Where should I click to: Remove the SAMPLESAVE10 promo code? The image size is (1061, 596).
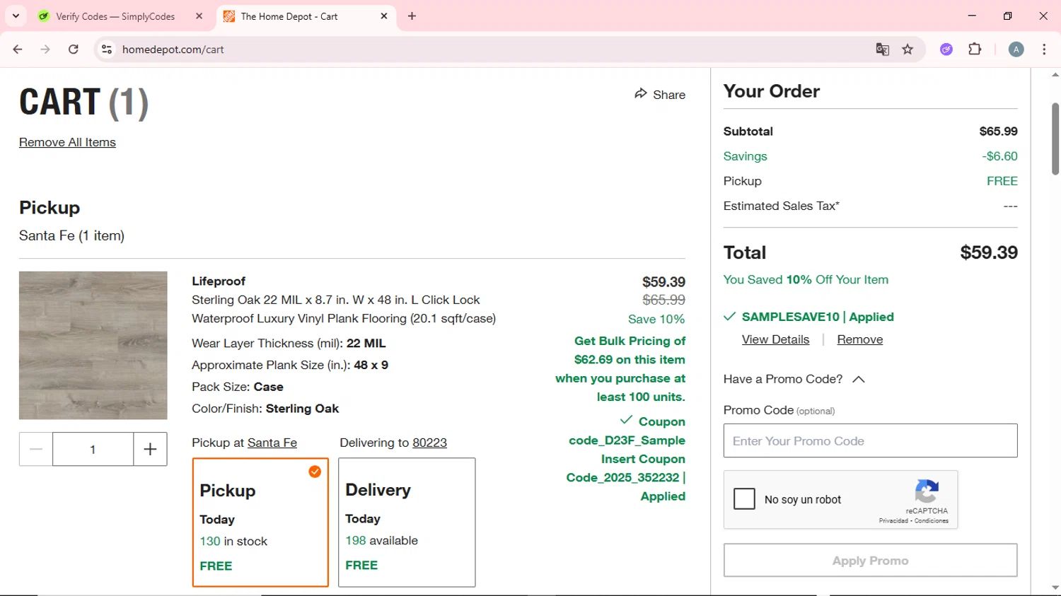pos(859,339)
